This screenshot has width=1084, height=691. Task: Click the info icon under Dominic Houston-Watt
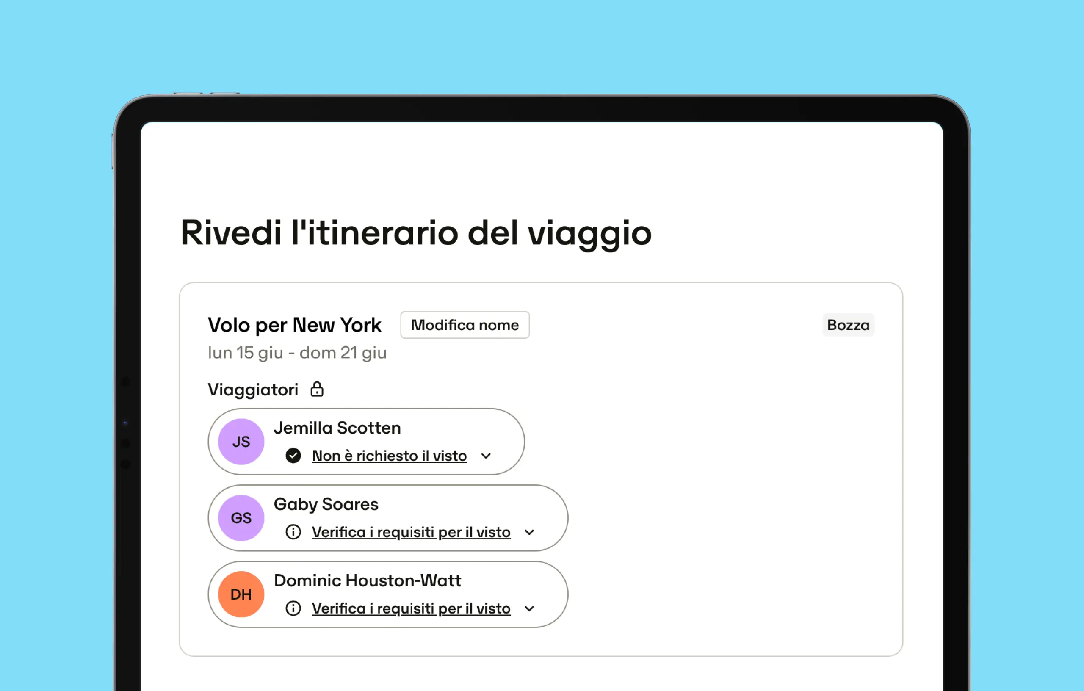pyautogui.click(x=293, y=608)
